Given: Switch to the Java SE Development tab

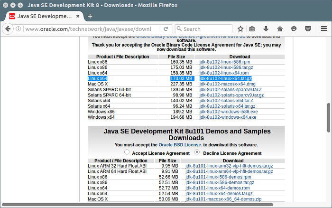Looking at the screenshot, I should (x=45, y=16).
